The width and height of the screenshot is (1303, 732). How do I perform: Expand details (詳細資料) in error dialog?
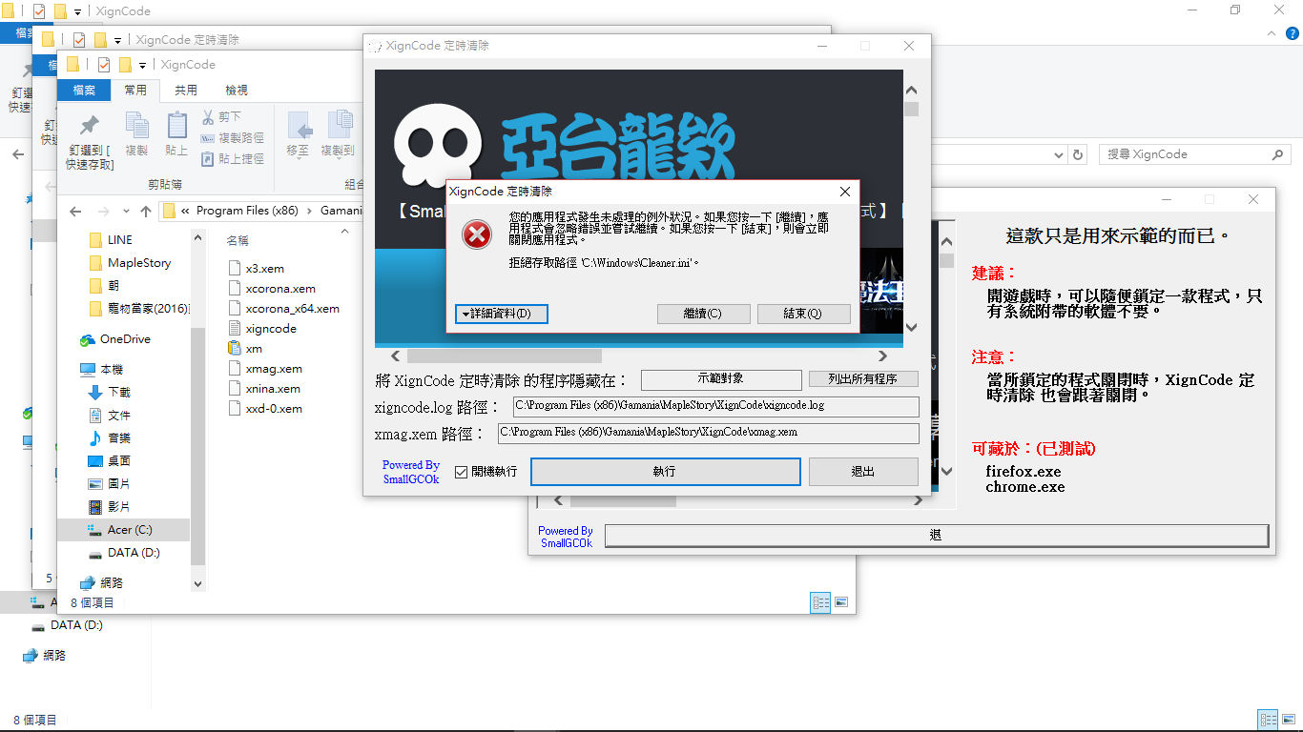coord(502,314)
